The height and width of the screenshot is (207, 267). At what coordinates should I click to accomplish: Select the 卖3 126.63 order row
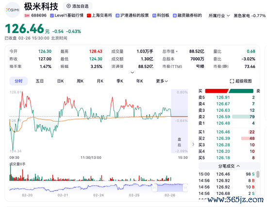[x=227, y=110]
